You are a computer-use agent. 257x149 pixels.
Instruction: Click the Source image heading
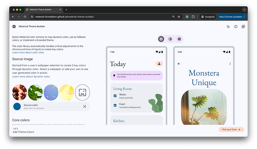(x=22, y=59)
